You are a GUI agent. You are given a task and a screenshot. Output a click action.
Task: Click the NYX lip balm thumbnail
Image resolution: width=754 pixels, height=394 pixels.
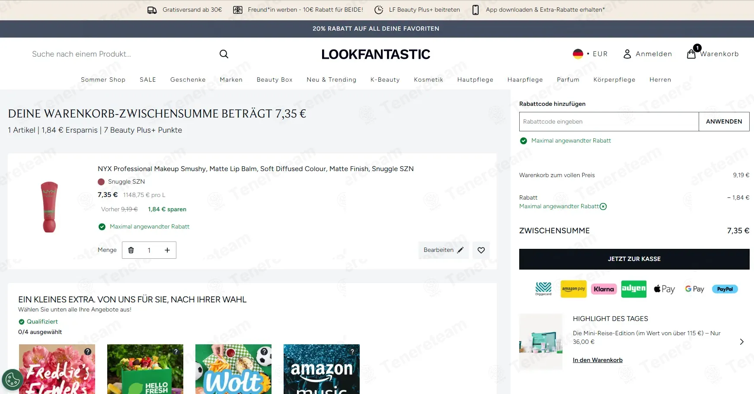tap(49, 207)
